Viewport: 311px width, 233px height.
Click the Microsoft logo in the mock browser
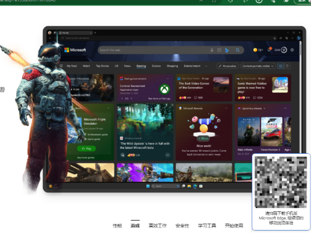pyautogui.click(x=75, y=50)
